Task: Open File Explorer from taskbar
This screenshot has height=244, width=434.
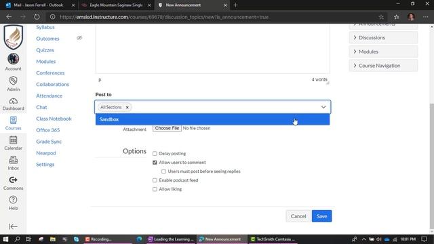Action: [x=53, y=239]
